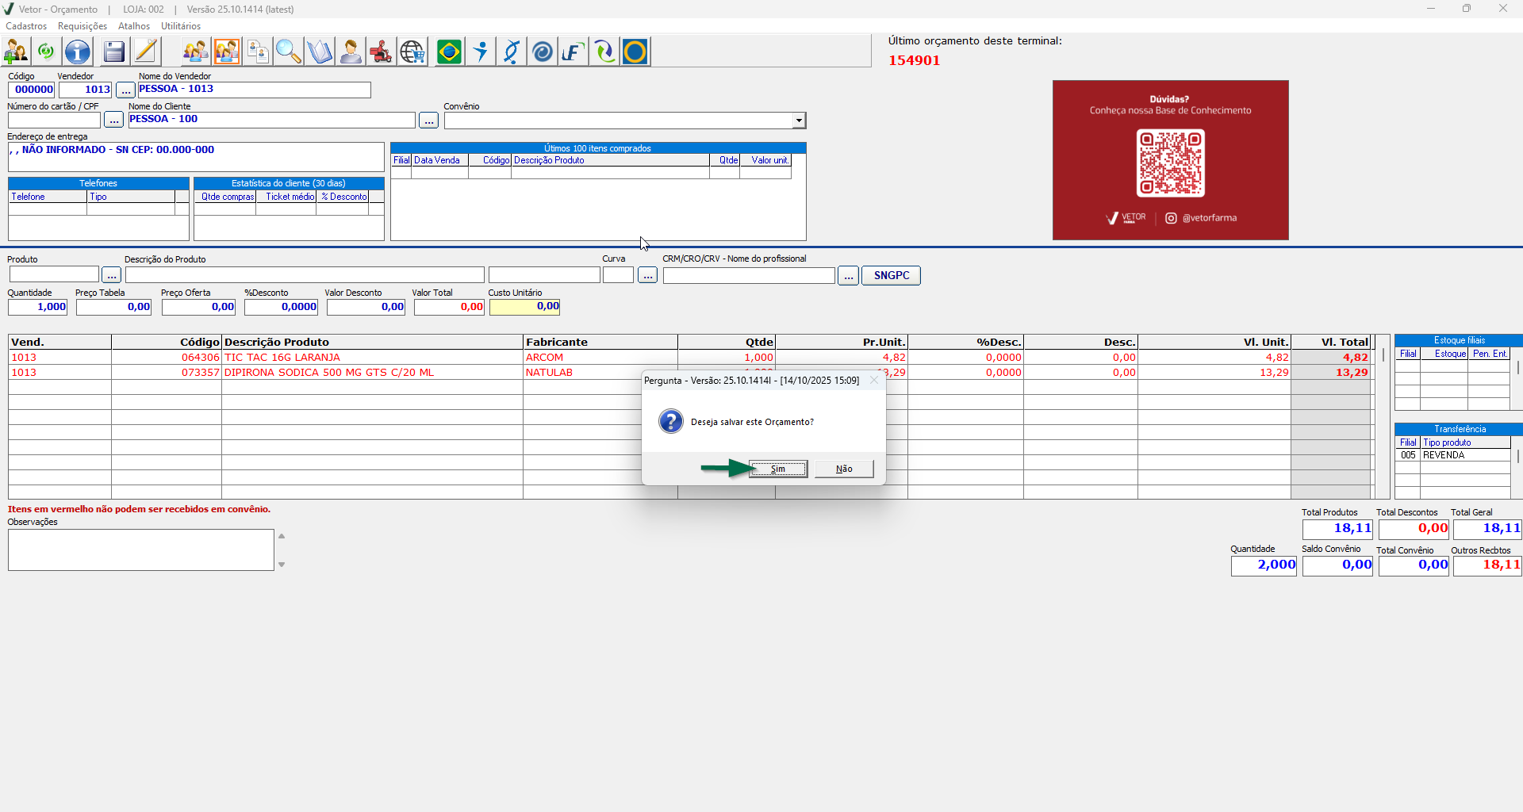
Task: Click Sim to save the budget
Action: point(778,469)
